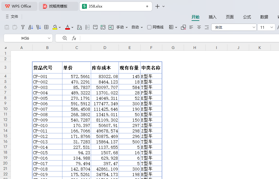Click the wrap text icon
Image resolution: width=279 pixels, height=179 pixels.
click(x=95, y=27)
